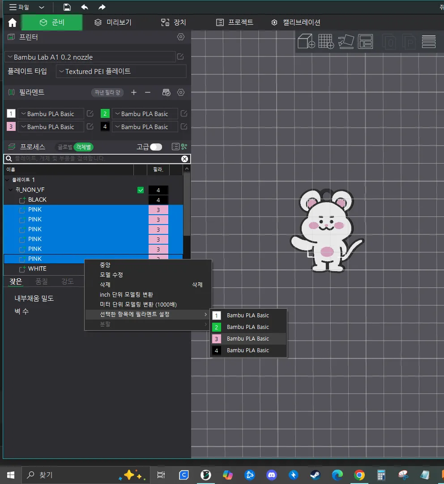This screenshot has width=444, height=484.
Task: Choose 중앙 in the context menu
Action: pyautogui.click(x=148, y=265)
